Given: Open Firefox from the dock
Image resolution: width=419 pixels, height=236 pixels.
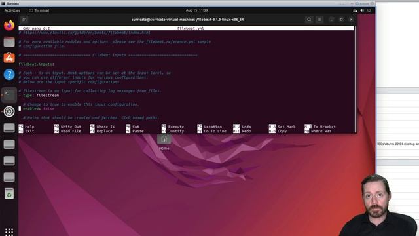Looking at the screenshot, I should pos(9,26).
